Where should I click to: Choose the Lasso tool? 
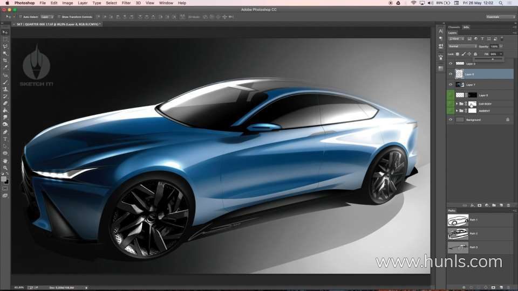point(5,46)
